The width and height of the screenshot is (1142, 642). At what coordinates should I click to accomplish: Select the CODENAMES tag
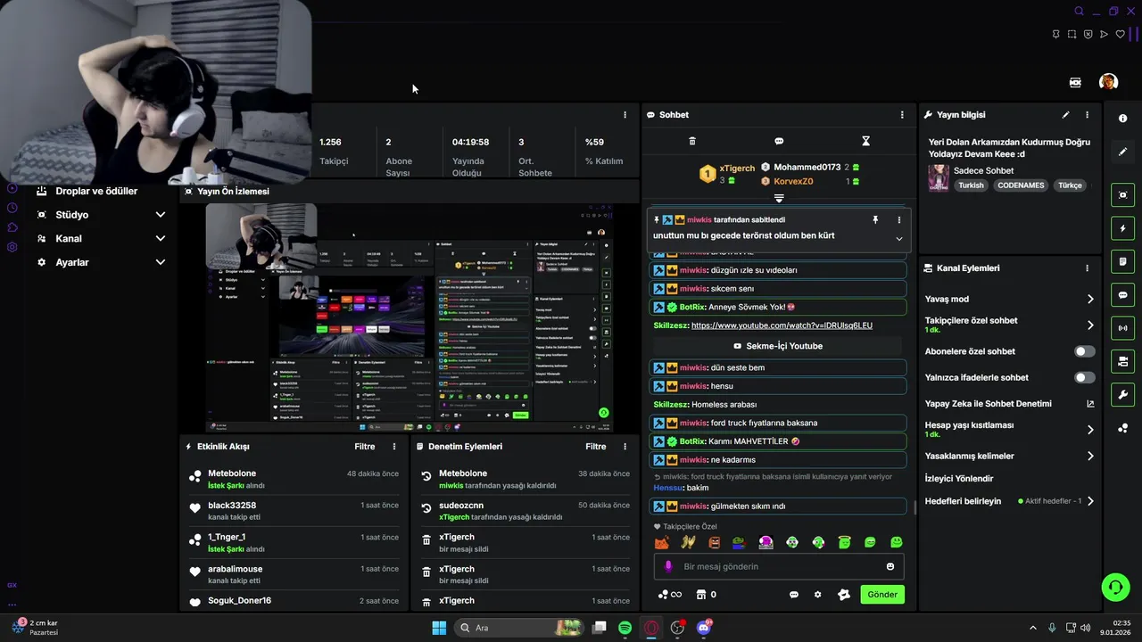pos(1021,185)
